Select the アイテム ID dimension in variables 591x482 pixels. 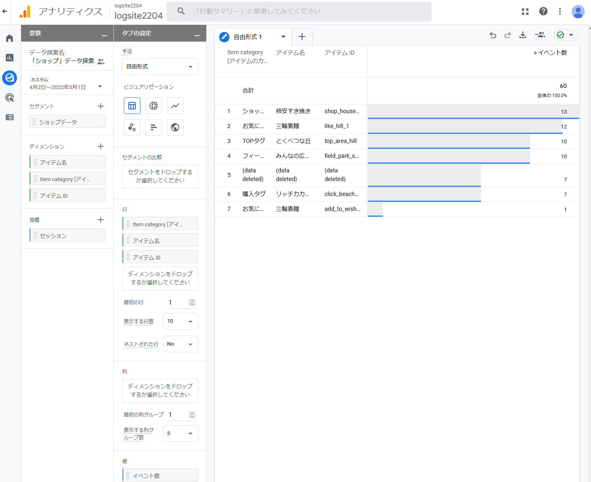pos(68,195)
